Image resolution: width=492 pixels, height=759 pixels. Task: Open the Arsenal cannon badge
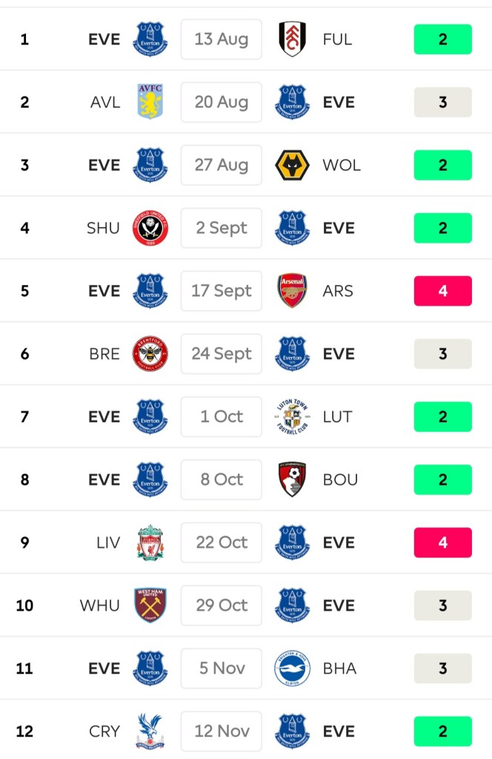coord(292,291)
